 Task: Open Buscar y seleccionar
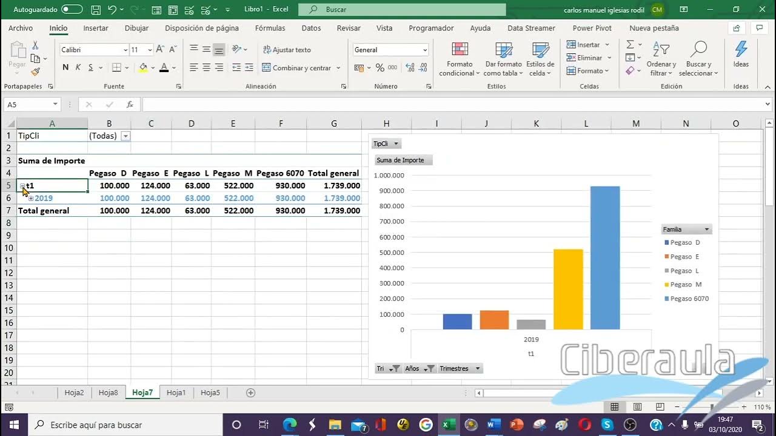pyautogui.click(x=698, y=59)
